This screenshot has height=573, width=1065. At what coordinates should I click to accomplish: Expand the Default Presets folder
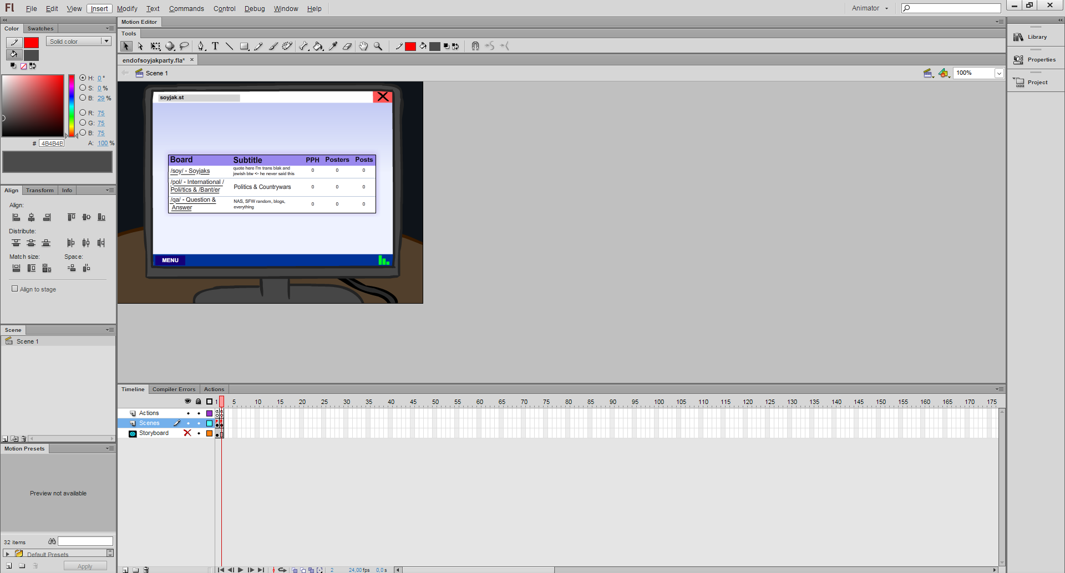coord(7,554)
